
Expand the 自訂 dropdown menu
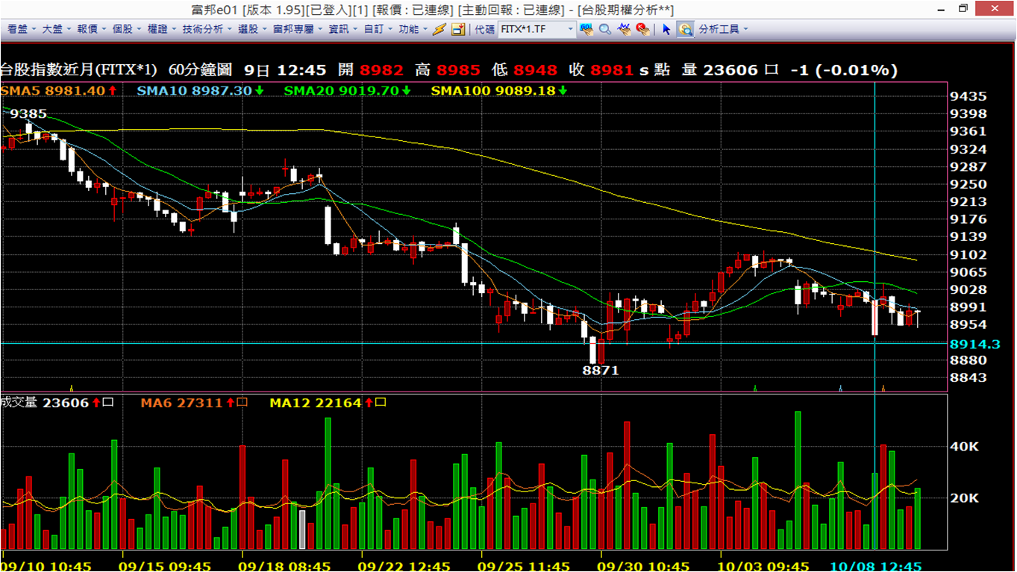378,29
